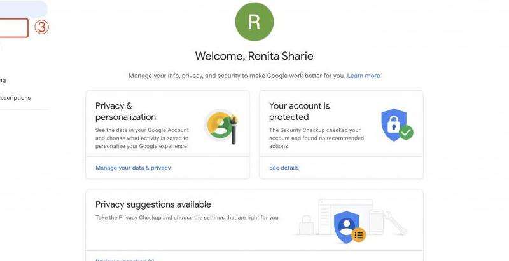This screenshot has height=261, width=509.
Task: Click the "Your account is protected" heading
Action: click(300, 111)
